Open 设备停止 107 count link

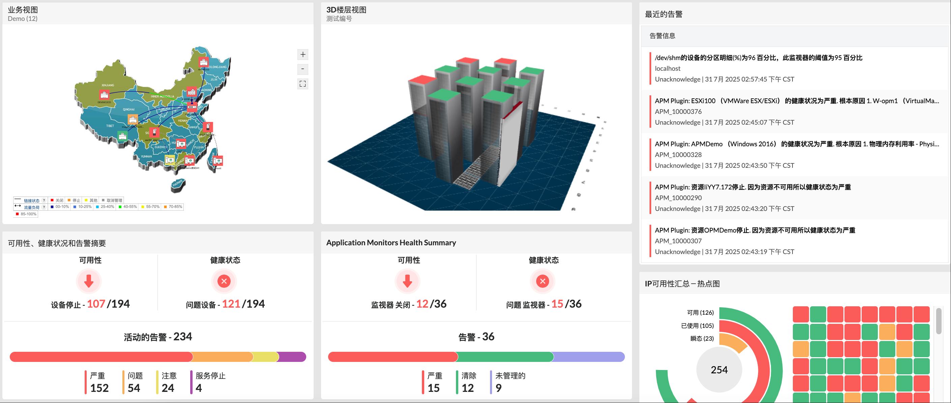pos(96,304)
